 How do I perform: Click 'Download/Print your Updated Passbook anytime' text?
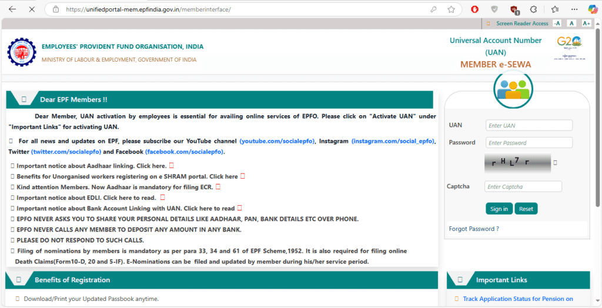coord(91,299)
